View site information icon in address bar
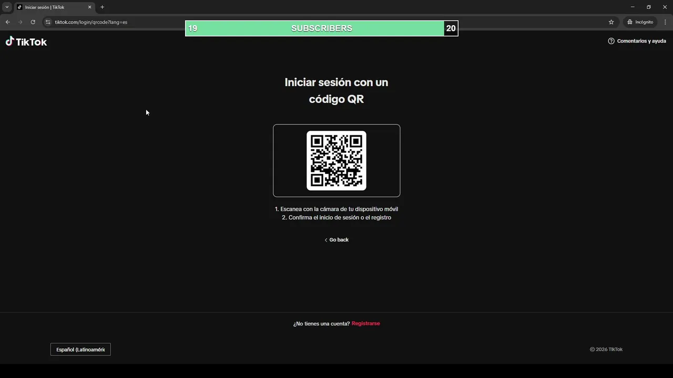Screen dimensions: 673x378 (x=48, y=22)
